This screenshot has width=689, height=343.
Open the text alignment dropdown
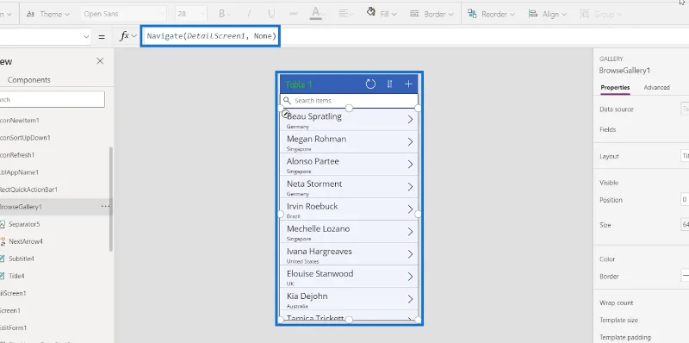point(346,14)
